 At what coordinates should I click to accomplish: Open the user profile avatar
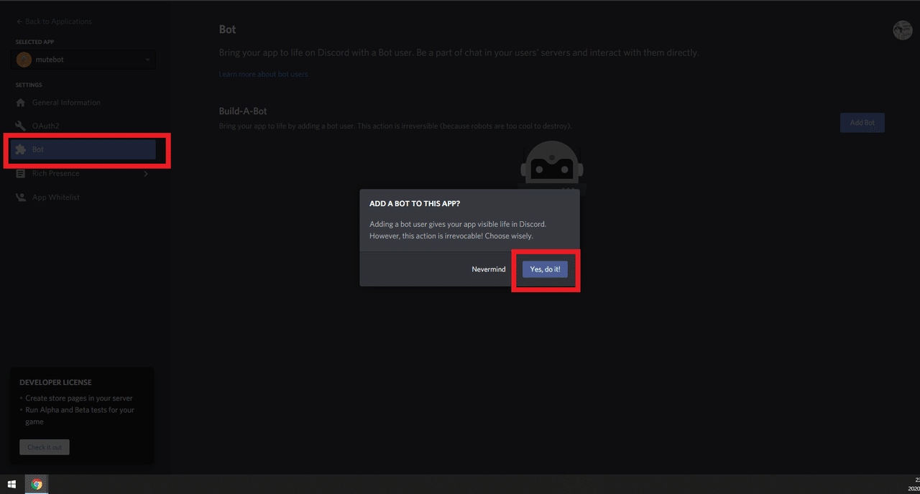902,30
